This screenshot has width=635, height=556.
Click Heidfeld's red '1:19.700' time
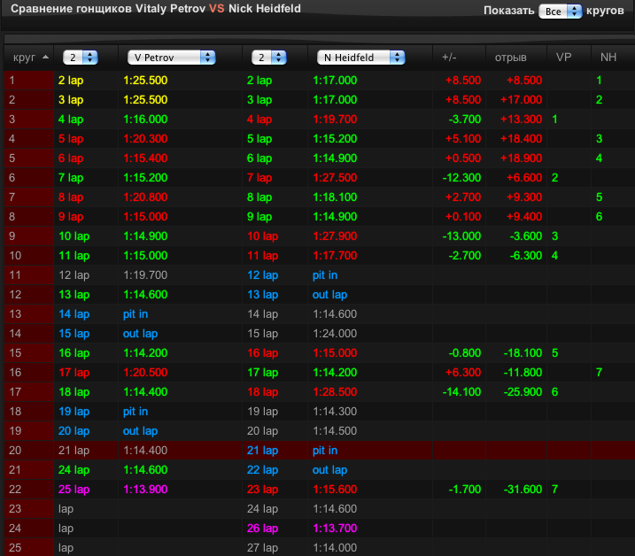coord(335,119)
